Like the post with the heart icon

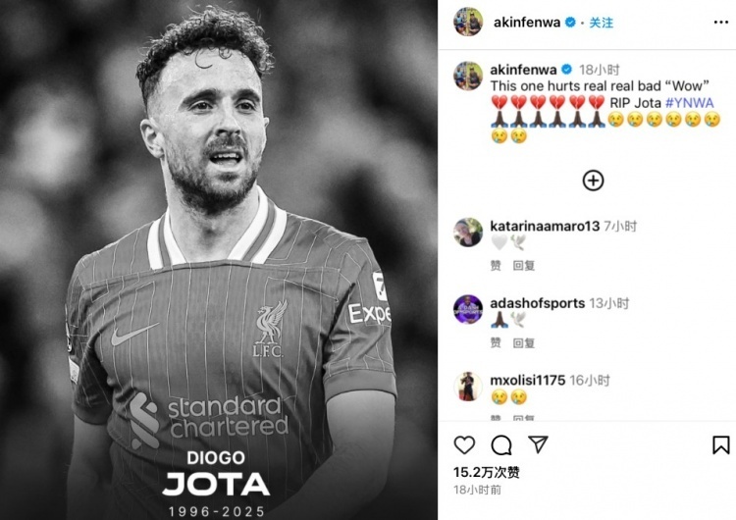464,444
